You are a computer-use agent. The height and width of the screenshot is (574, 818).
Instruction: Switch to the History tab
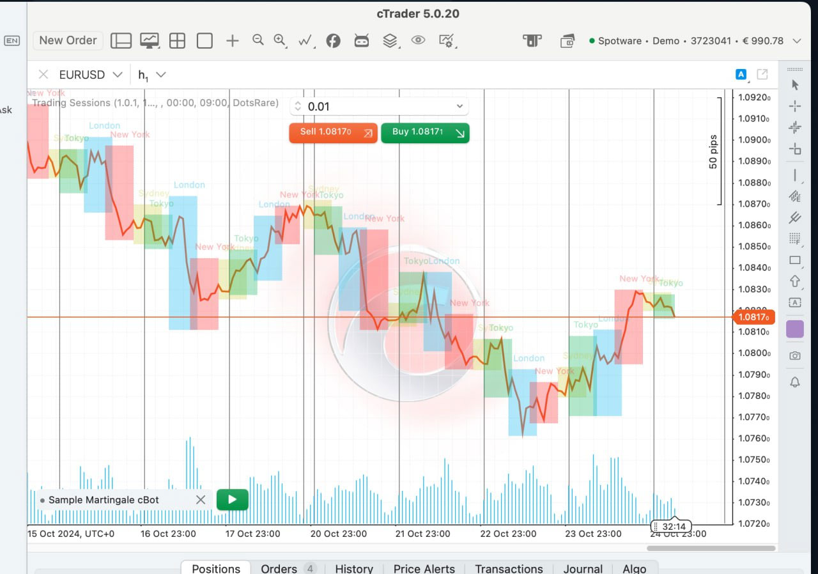click(x=354, y=568)
